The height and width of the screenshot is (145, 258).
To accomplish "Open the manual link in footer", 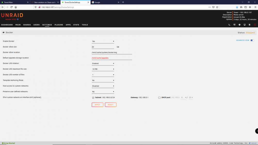I will [254, 143].
